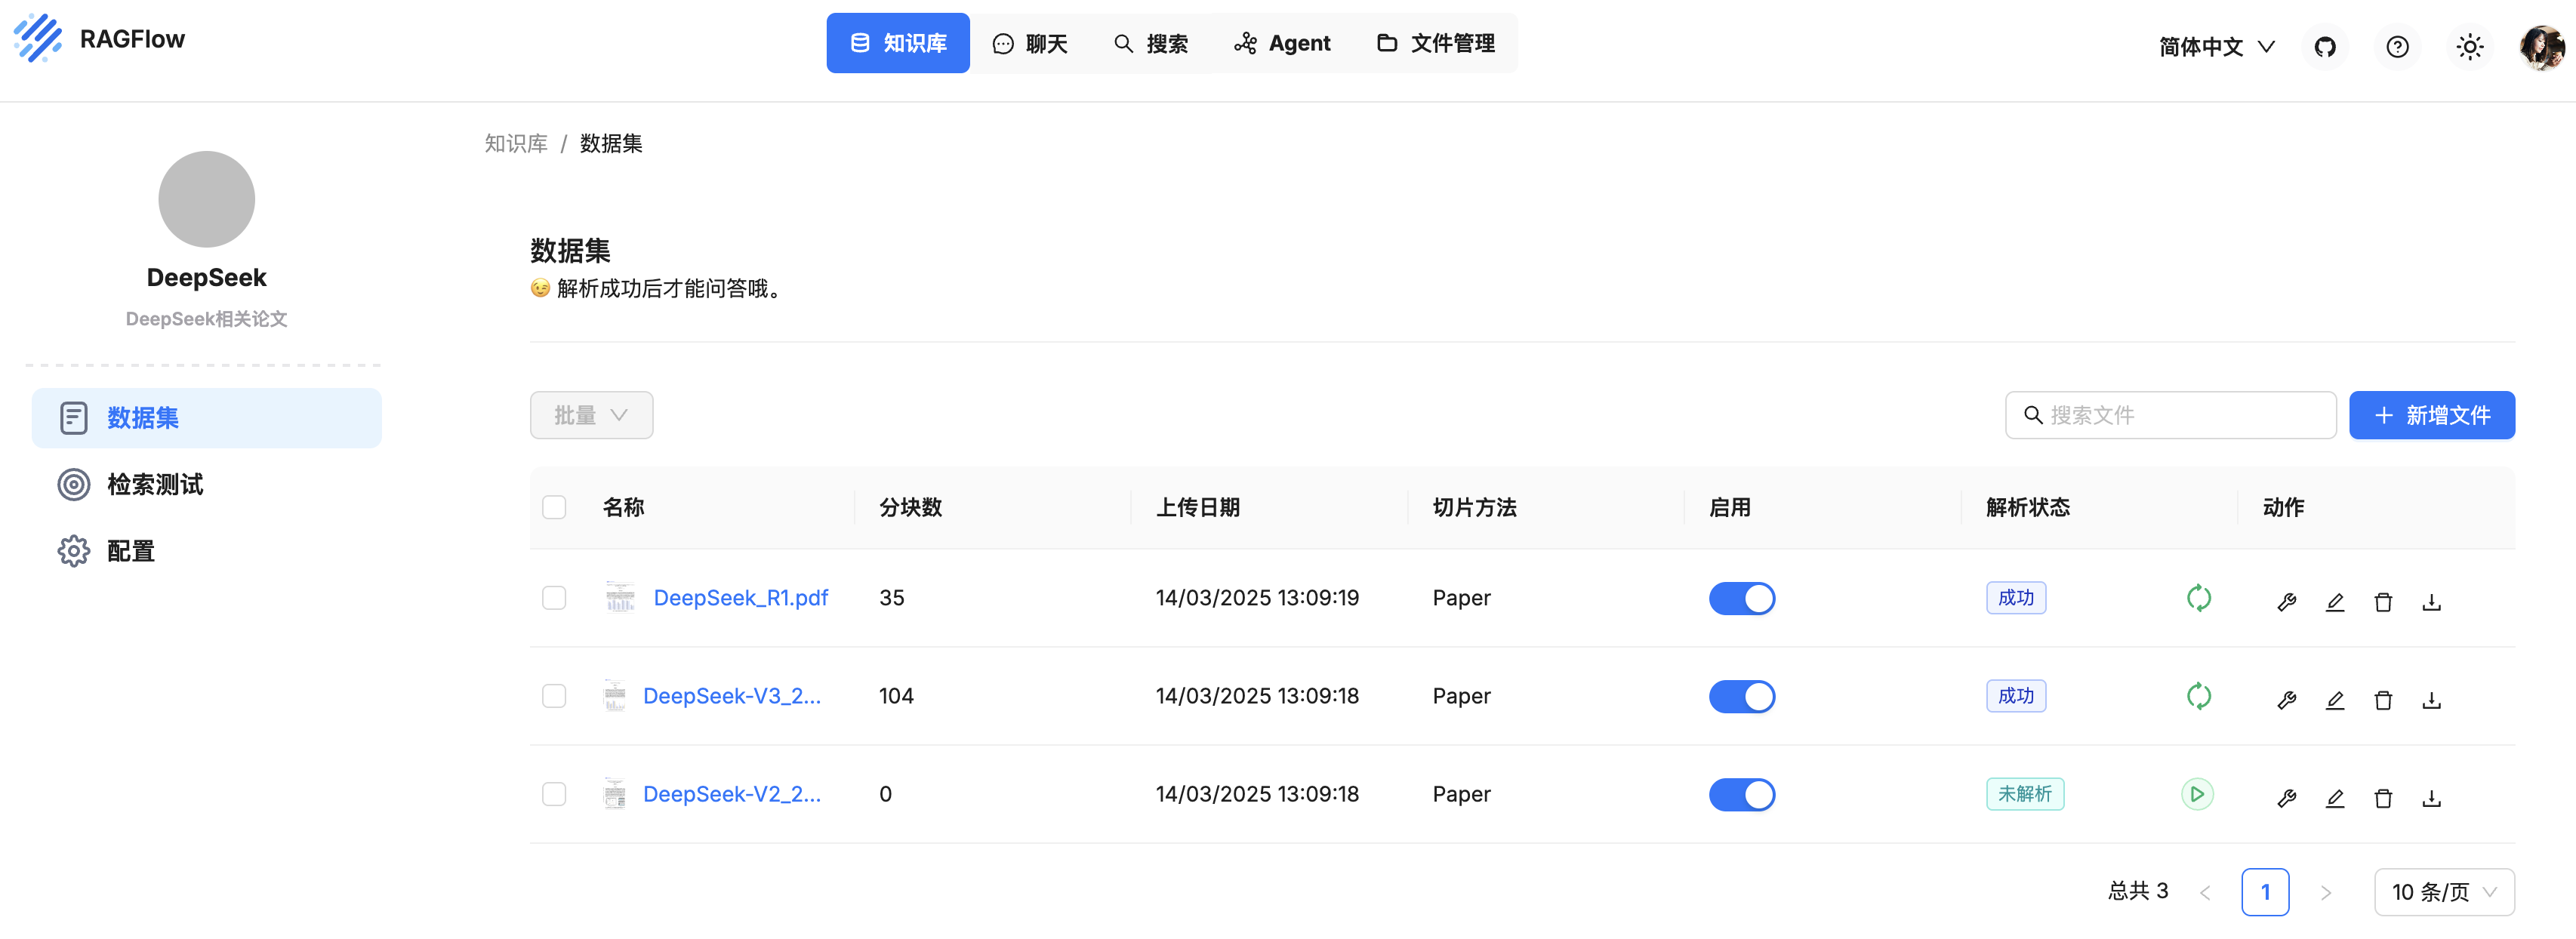Open the GitHub icon link in header
Image resolution: width=2576 pixels, height=939 pixels.
pos(2325,47)
